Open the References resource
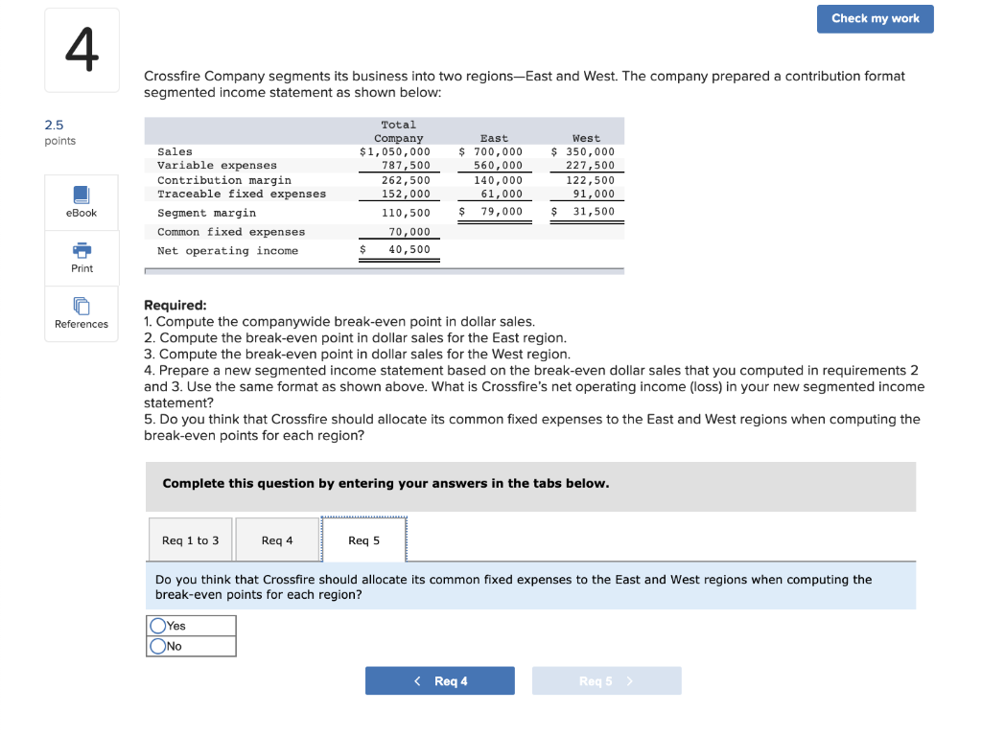The height and width of the screenshot is (735, 982). (x=81, y=313)
